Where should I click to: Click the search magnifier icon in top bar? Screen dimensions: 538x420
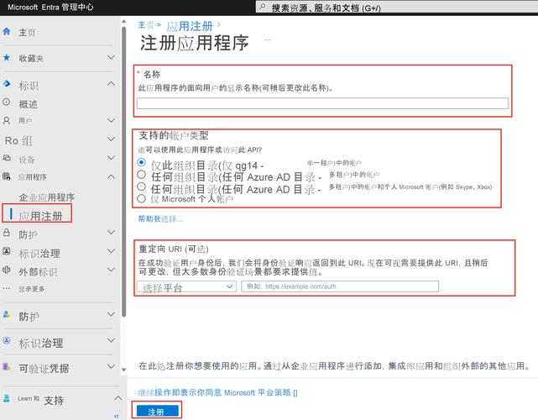pyautogui.click(x=263, y=7)
